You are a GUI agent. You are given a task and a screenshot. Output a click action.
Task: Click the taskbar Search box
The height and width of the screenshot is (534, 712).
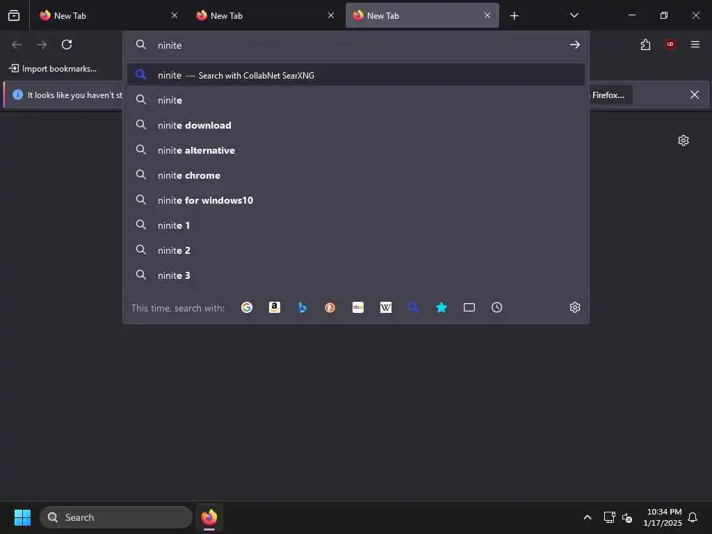pyautogui.click(x=116, y=517)
